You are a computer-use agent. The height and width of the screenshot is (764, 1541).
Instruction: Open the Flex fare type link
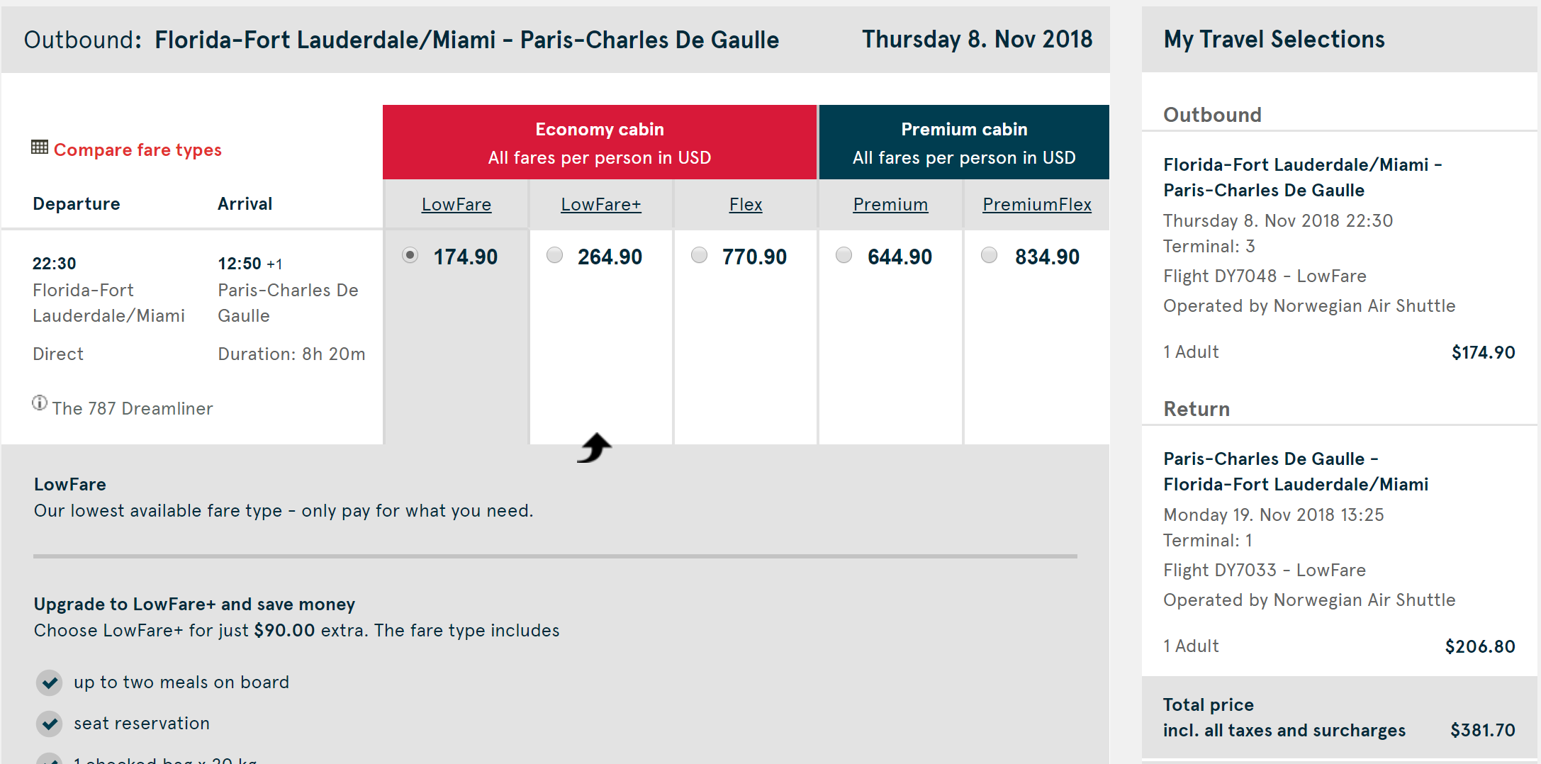point(746,205)
